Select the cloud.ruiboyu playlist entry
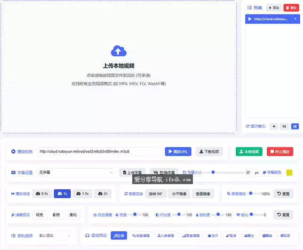 tap(272, 19)
